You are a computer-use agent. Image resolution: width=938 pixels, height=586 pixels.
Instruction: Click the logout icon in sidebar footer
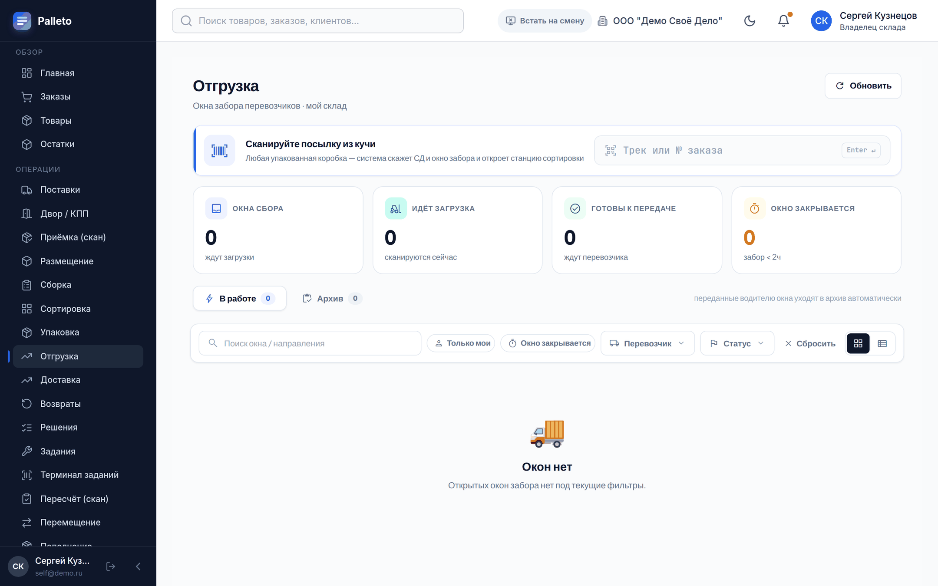[111, 566]
